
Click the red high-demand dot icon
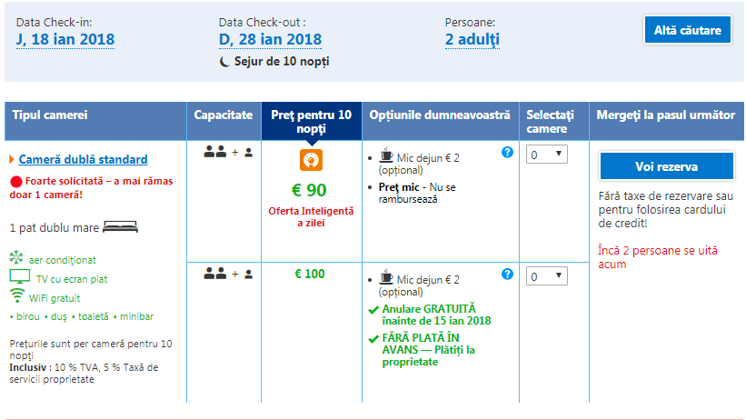pos(15,182)
